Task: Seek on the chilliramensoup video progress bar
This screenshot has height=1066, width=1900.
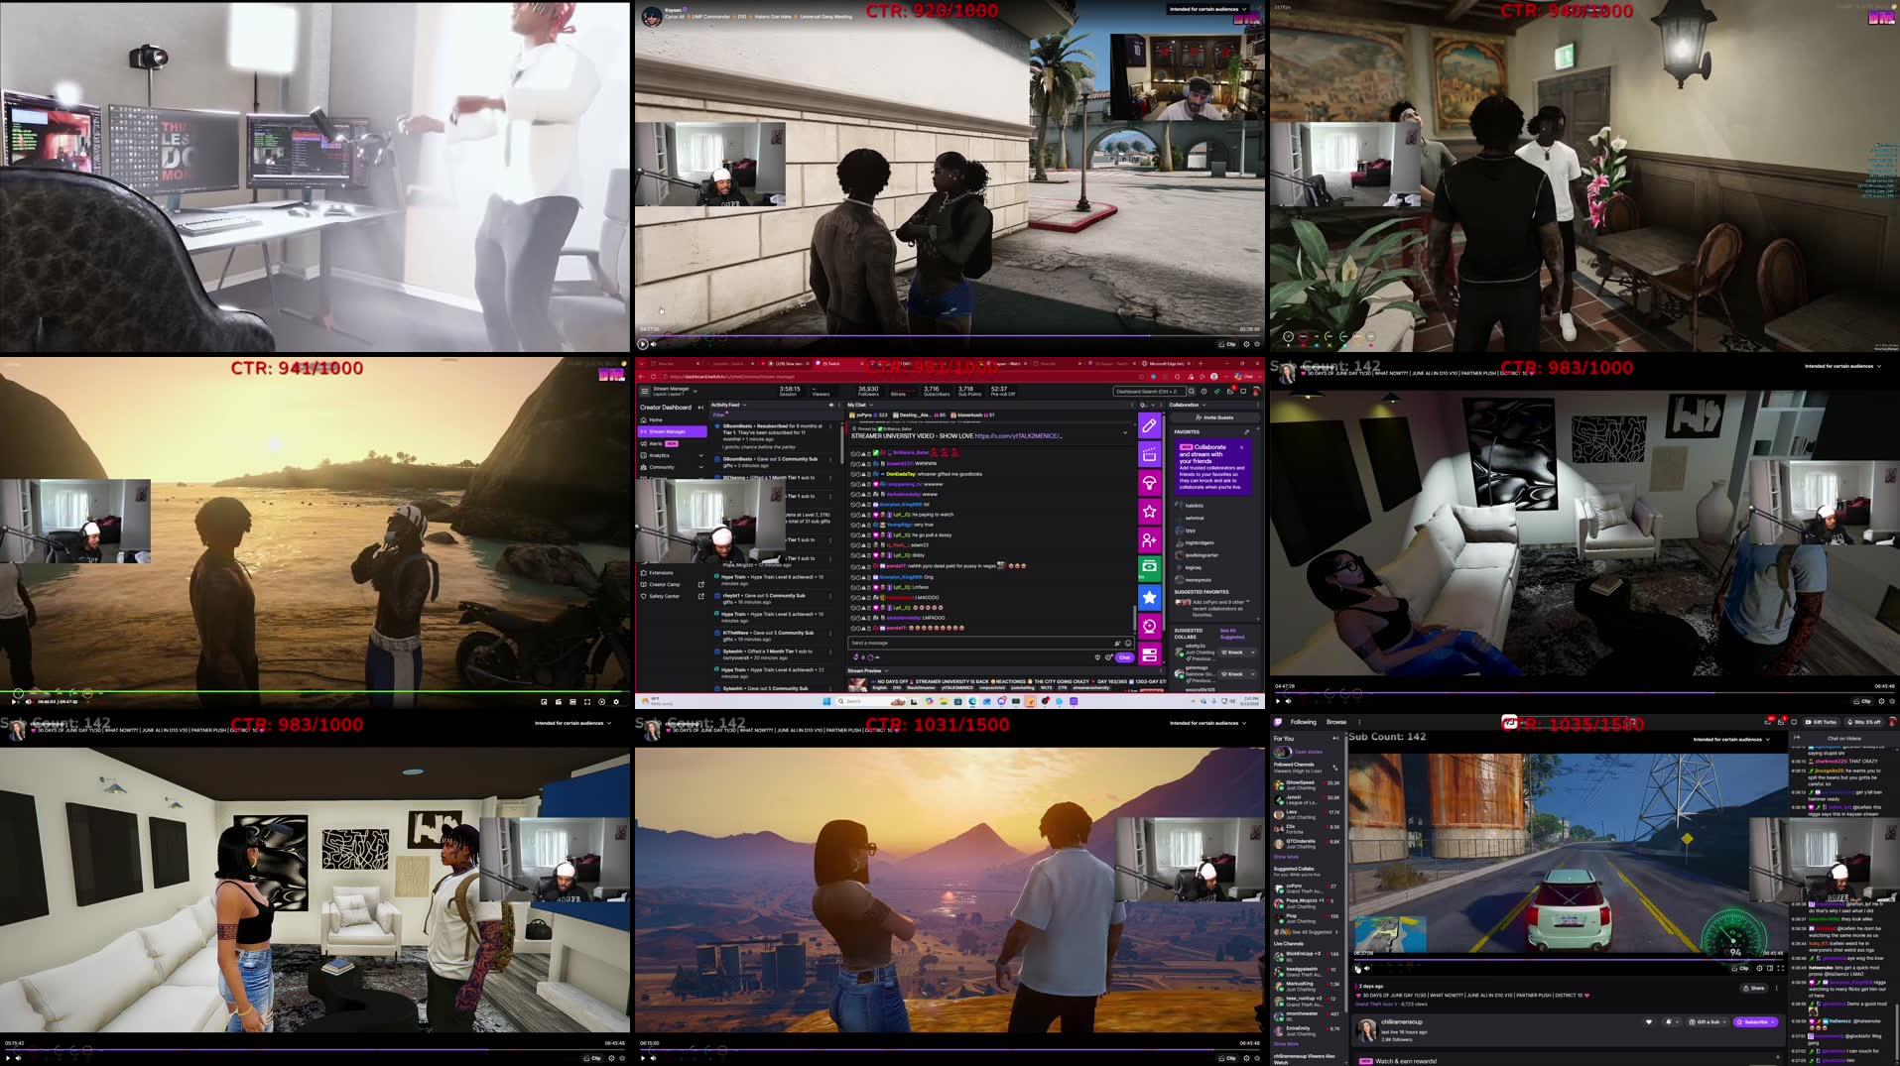Action: (x=1568, y=959)
